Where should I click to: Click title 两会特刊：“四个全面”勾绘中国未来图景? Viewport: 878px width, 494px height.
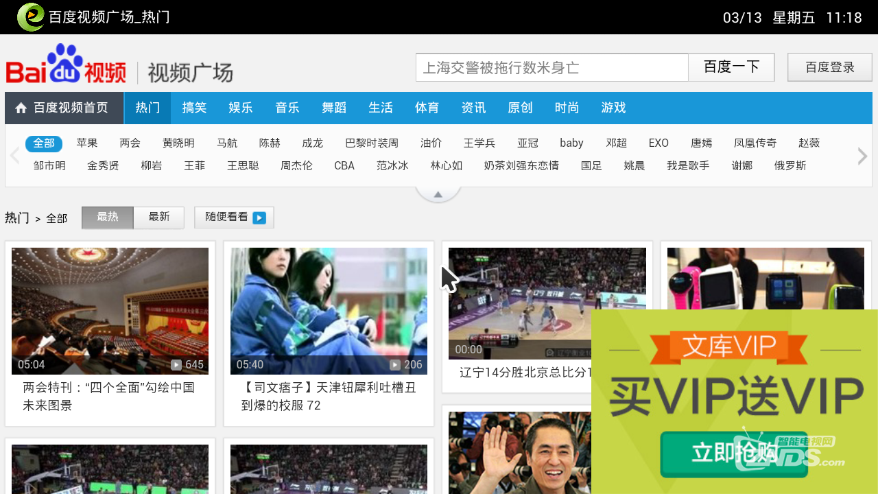tap(109, 397)
